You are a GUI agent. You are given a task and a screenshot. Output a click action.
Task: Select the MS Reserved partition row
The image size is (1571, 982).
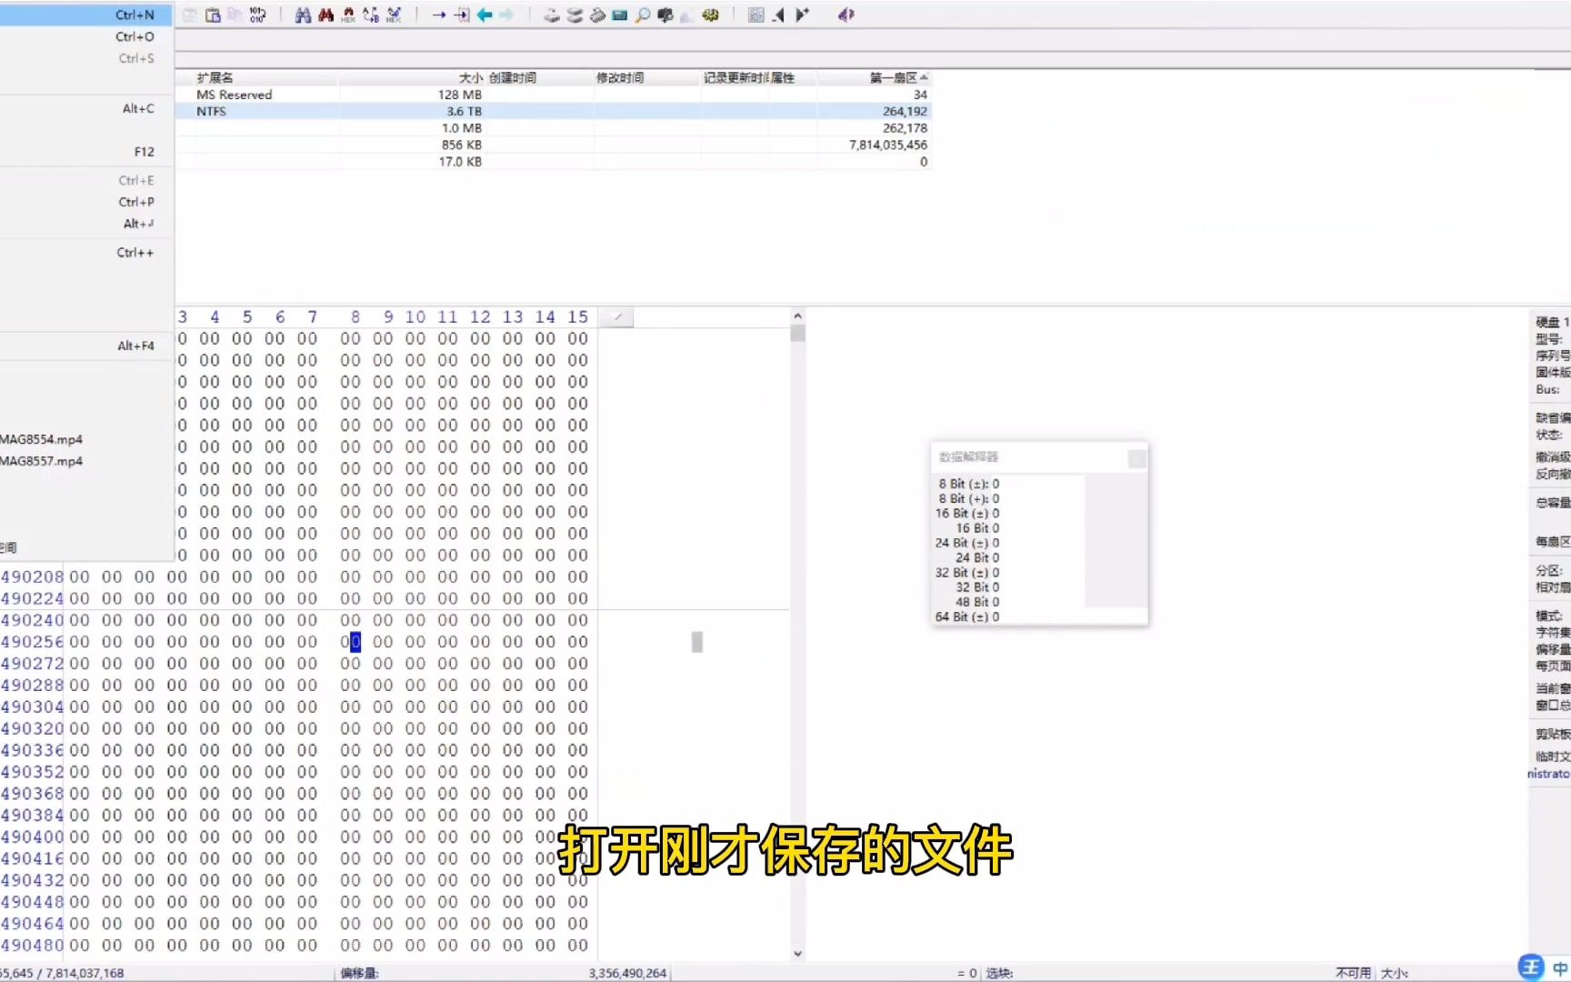tap(553, 95)
